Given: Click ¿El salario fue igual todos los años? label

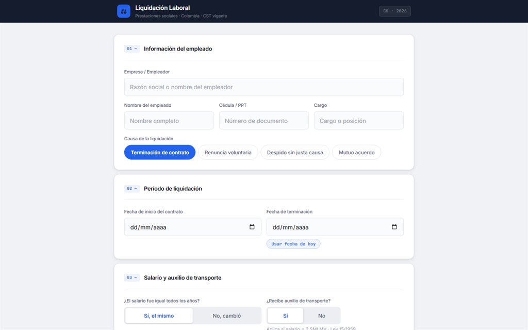Looking at the screenshot, I should (x=161, y=301).
